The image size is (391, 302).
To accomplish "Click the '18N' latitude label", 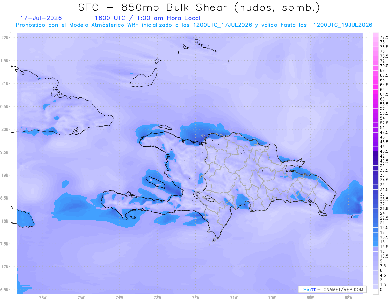I will pyautogui.click(x=5, y=221).
